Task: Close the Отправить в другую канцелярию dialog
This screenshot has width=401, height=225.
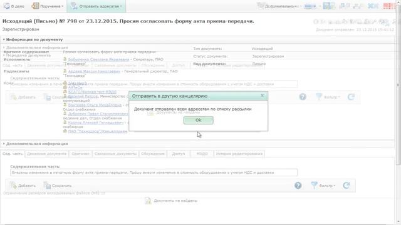Action: [262, 96]
